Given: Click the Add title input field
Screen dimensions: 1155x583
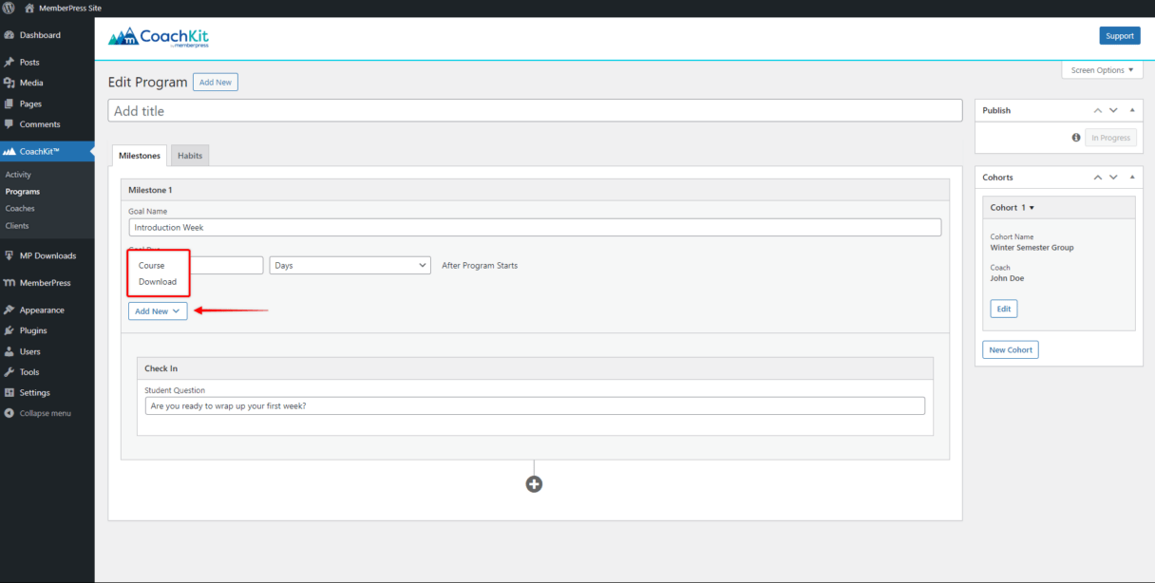Looking at the screenshot, I should pos(535,111).
